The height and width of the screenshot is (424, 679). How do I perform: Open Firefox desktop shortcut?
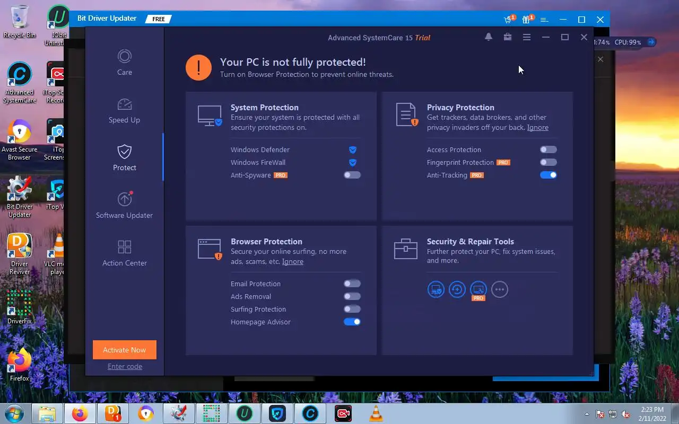[20, 365]
